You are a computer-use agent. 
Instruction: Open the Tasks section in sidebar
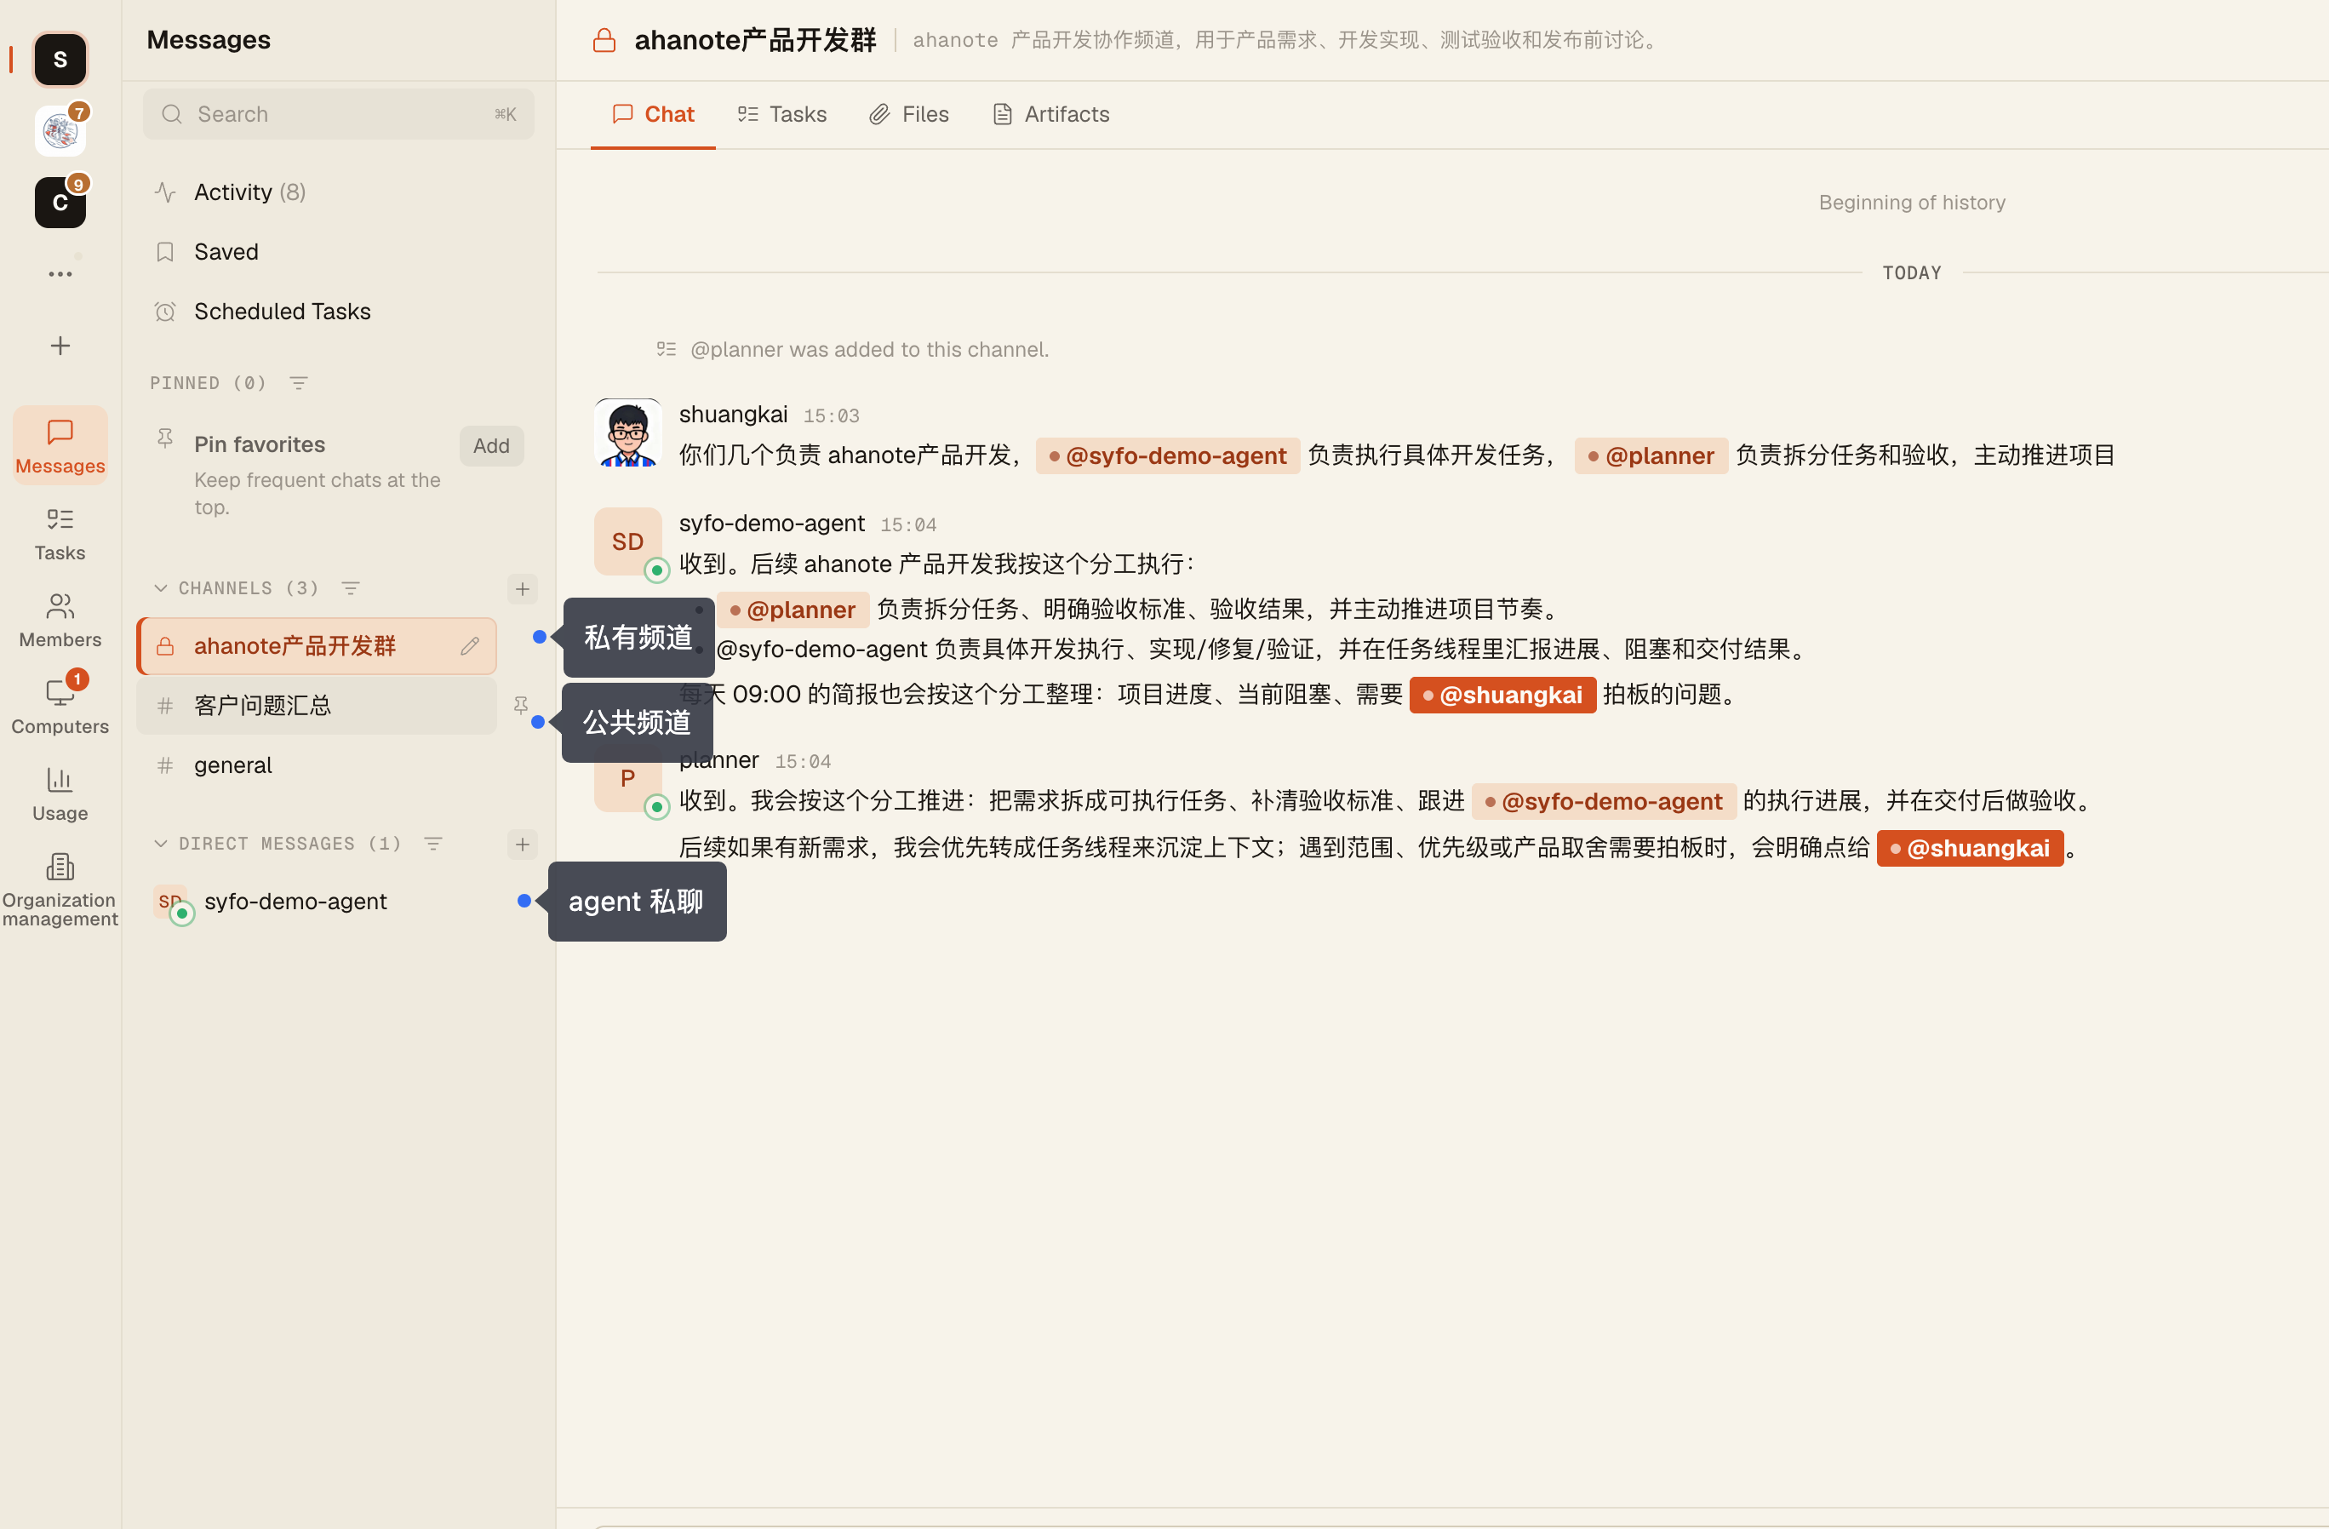60,534
